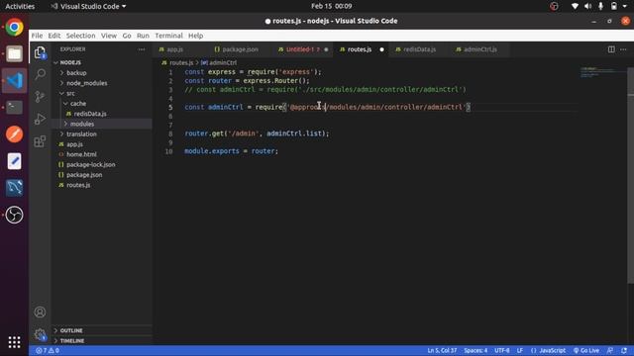Click Ln 5, Col 37 status entry
The image size is (634, 356).
tap(442, 350)
